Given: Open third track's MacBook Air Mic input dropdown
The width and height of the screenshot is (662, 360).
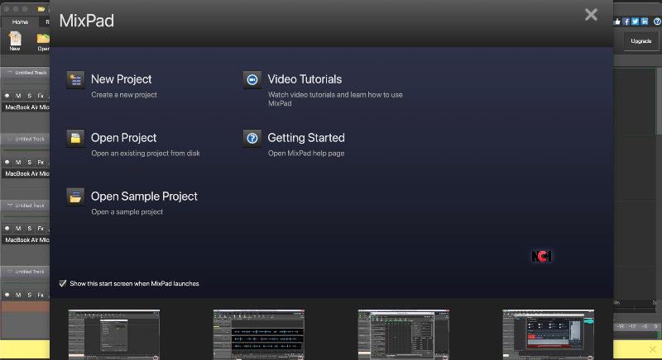Looking at the screenshot, I should pos(25,239).
